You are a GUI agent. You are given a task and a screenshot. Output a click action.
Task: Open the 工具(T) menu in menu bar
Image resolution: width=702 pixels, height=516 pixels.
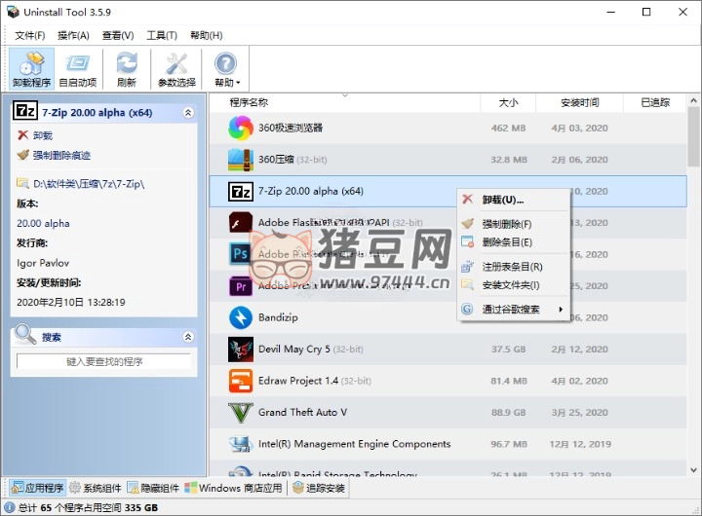(162, 35)
